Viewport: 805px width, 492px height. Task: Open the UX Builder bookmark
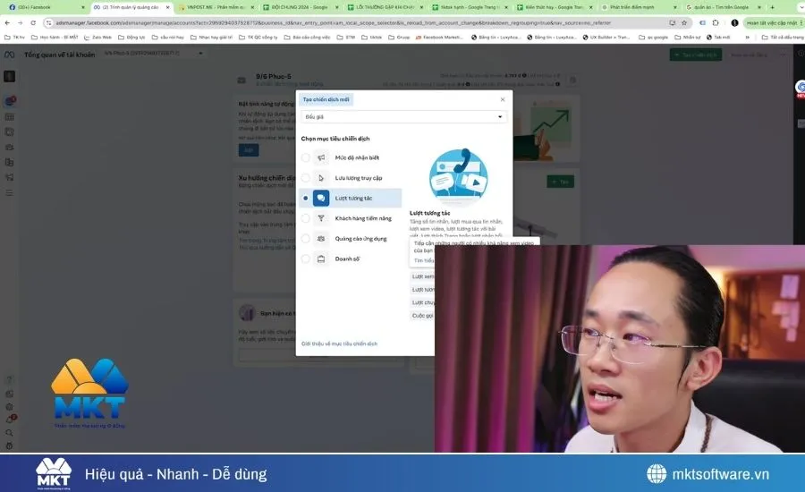click(x=606, y=38)
